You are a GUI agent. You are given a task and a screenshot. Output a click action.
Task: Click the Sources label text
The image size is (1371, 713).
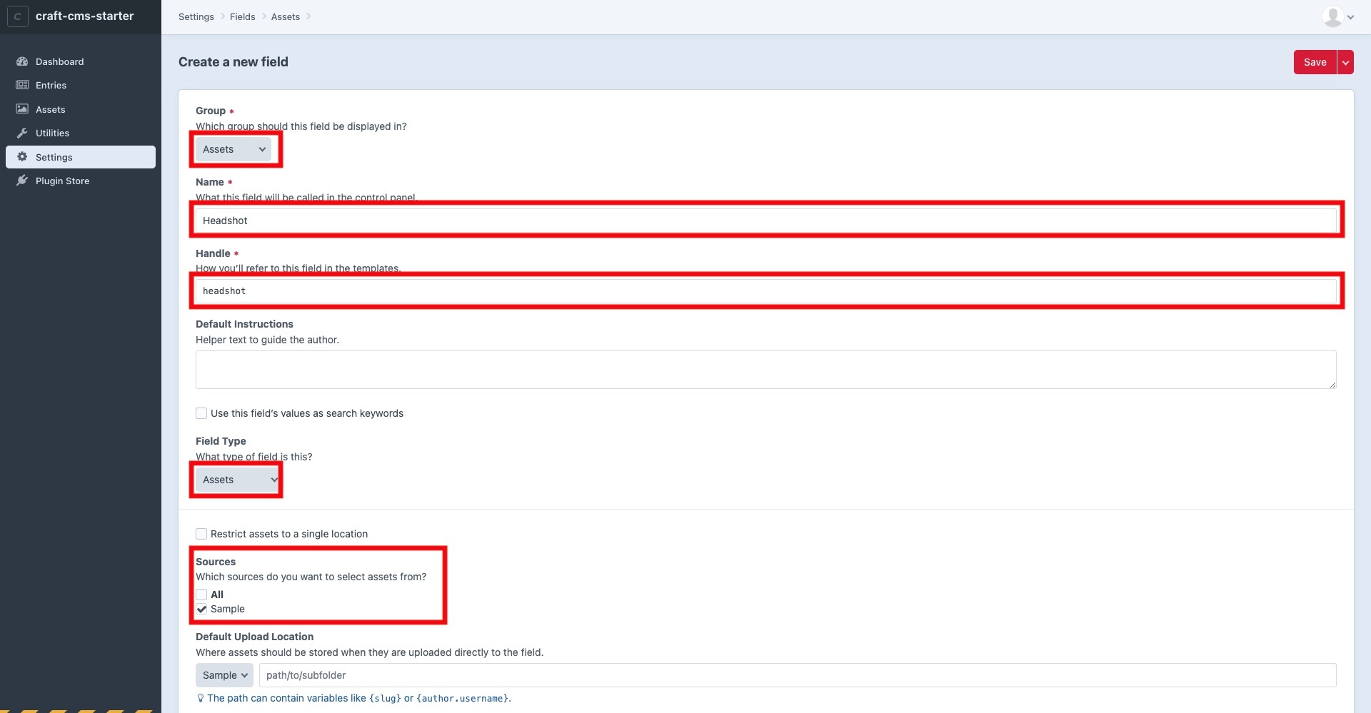[216, 562]
